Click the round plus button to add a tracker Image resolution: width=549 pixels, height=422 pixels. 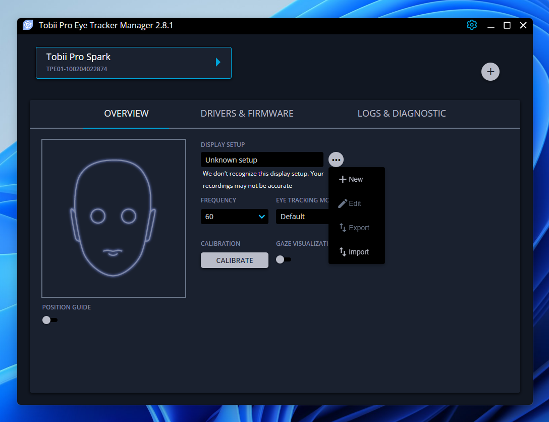point(490,72)
